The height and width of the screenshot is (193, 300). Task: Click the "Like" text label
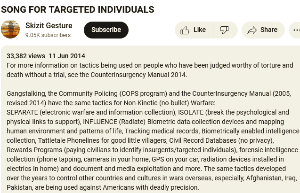click(200, 30)
